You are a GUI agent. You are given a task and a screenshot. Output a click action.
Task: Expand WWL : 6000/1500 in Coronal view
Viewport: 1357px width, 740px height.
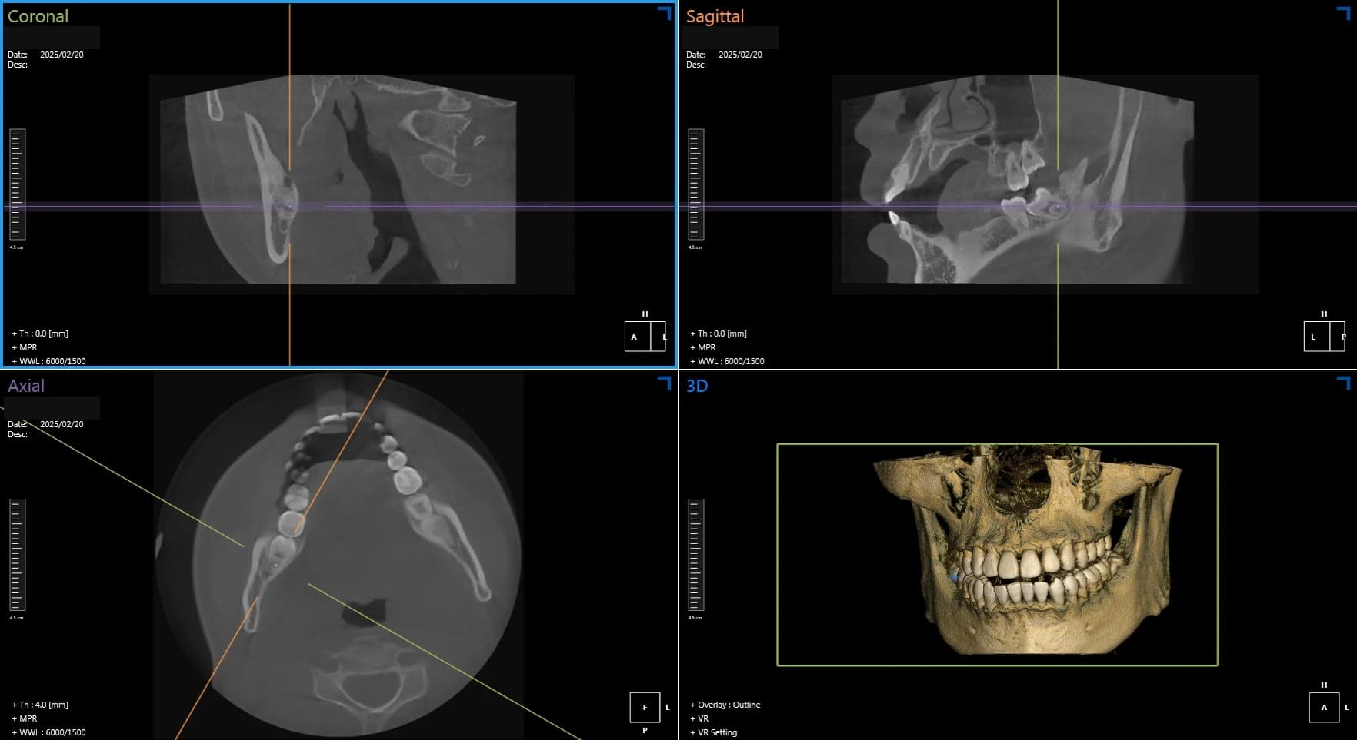click(48, 361)
